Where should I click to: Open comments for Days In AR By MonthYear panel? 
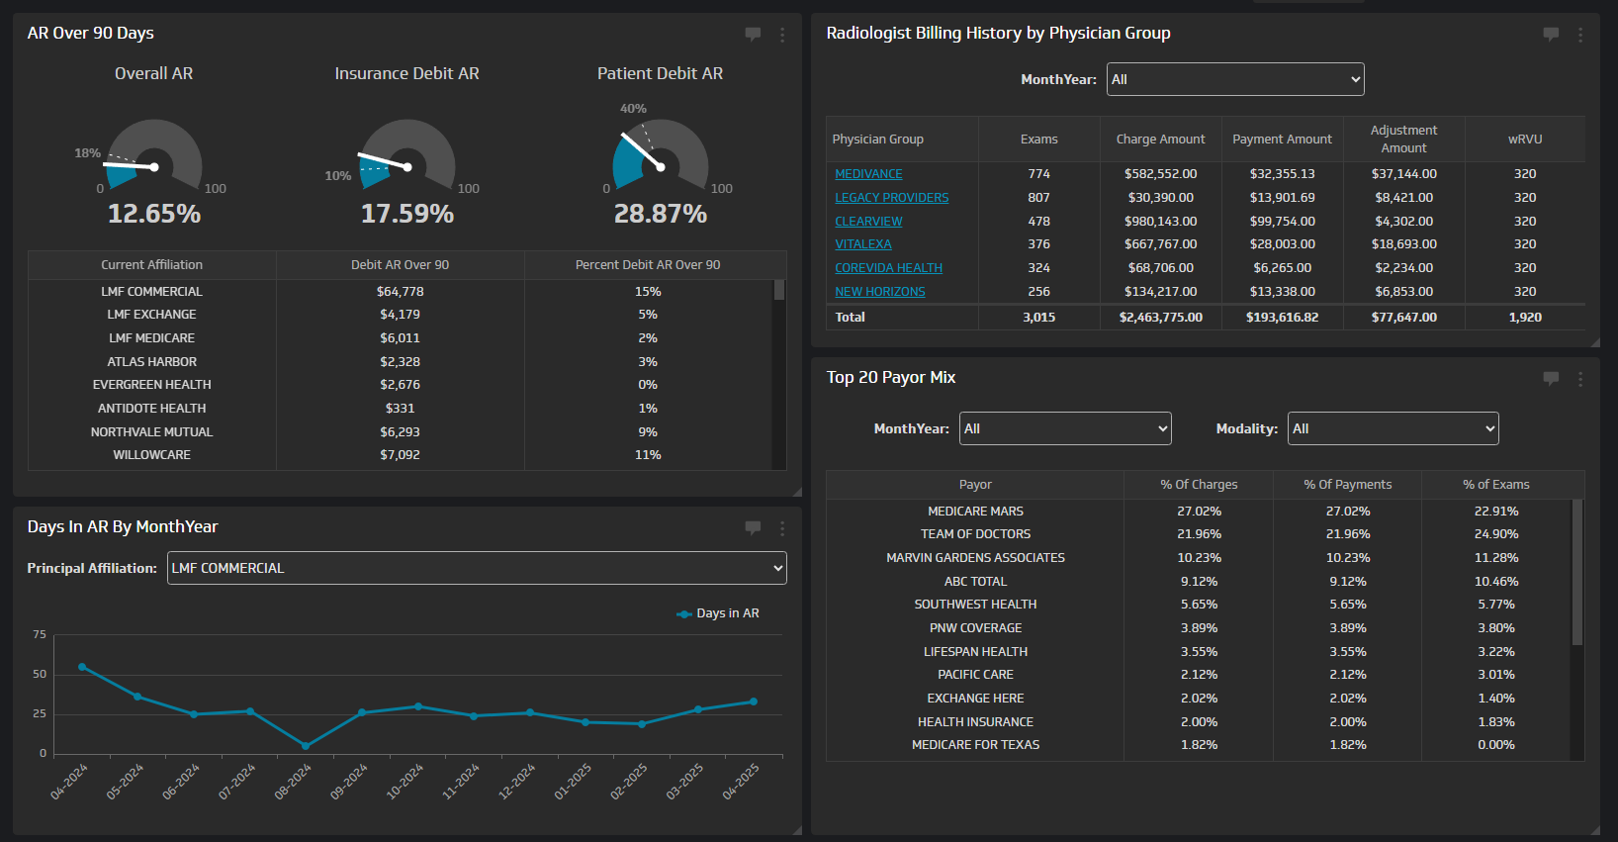753,527
